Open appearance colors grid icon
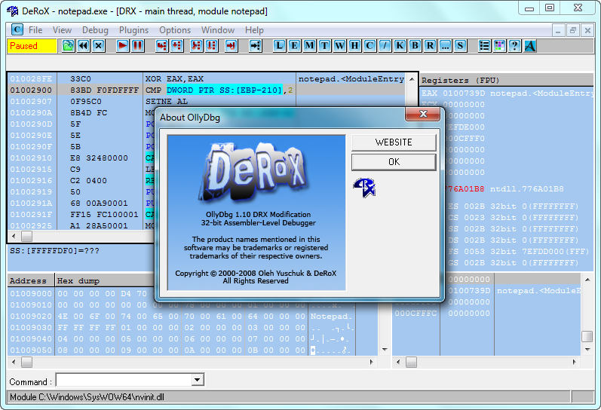The height and width of the screenshot is (410, 601). point(499,46)
